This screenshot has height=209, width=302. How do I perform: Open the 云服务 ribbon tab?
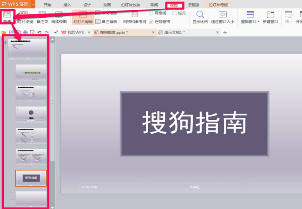[x=194, y=5]
